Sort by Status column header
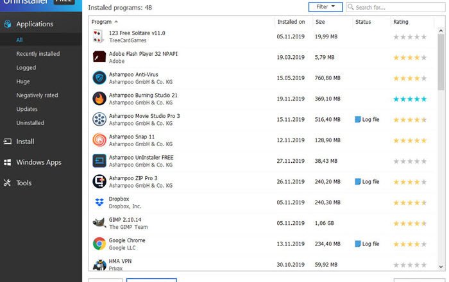Viewport: 449px width, 282px height. pos(363,22)
